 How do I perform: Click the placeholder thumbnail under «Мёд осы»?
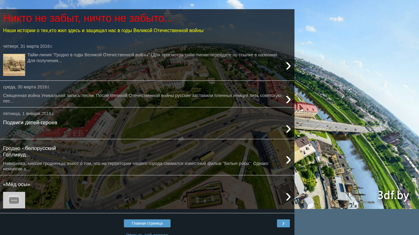(14, 200)
